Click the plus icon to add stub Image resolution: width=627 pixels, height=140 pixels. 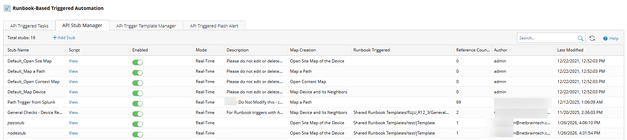tap(55, 38)
